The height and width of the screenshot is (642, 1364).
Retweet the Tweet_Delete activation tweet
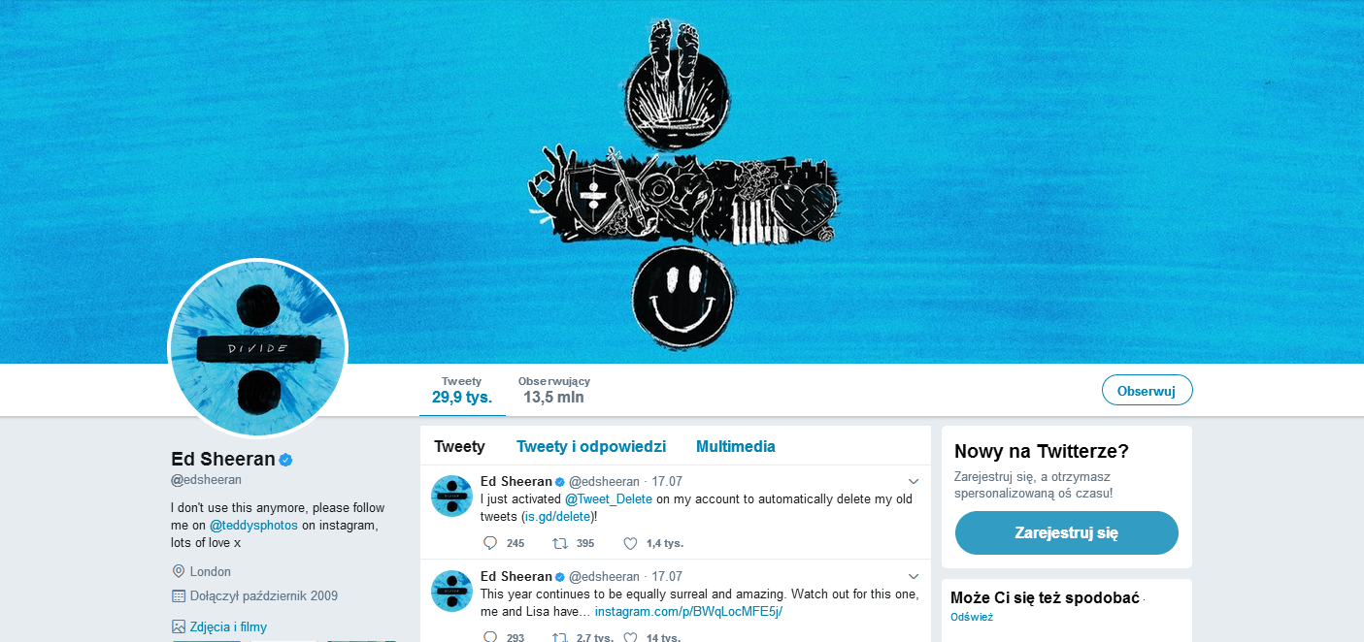click(559, 543)
